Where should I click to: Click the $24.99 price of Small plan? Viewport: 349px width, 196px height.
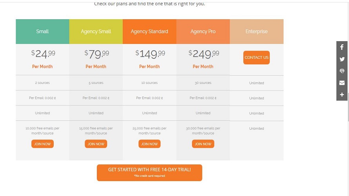(x=43, y=54)
